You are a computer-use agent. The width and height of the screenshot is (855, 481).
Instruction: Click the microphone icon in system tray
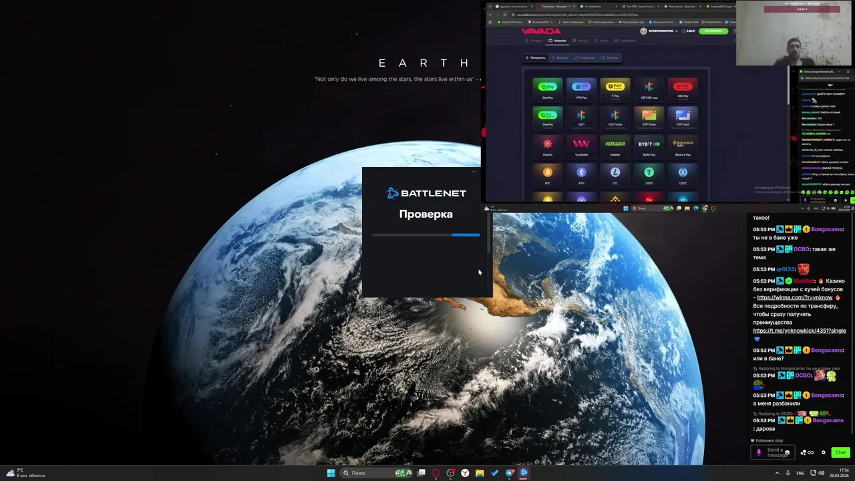pyautogui.click(x=788, y=473)
